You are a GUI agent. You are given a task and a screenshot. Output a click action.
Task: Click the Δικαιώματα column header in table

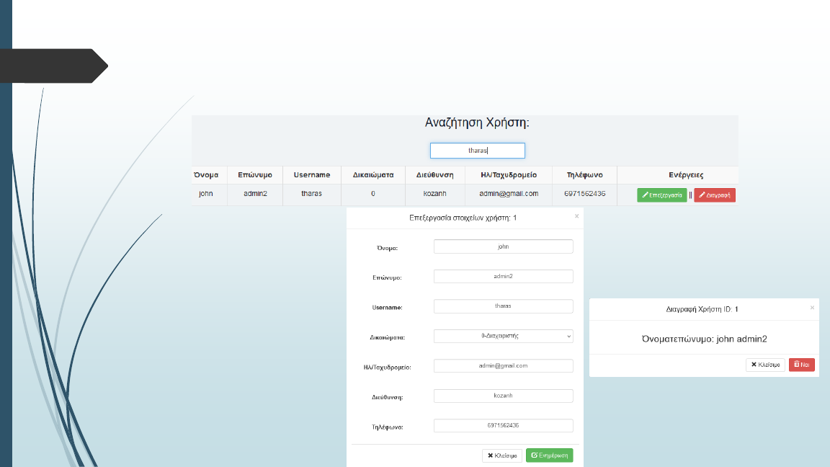[372, 175]
